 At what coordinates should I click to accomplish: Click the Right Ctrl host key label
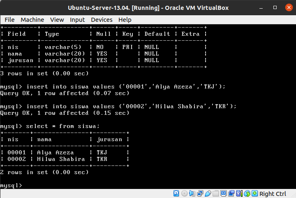(x=273, y=194)
